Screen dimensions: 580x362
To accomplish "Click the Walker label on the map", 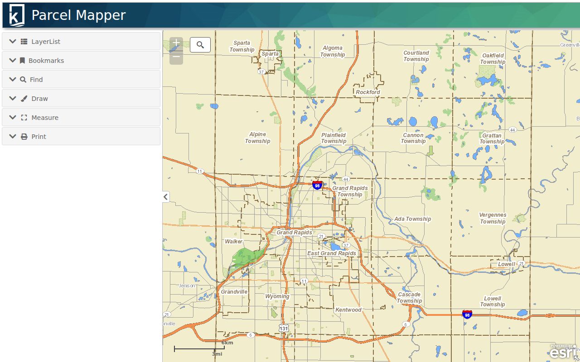I will click(x=234, y=242).
